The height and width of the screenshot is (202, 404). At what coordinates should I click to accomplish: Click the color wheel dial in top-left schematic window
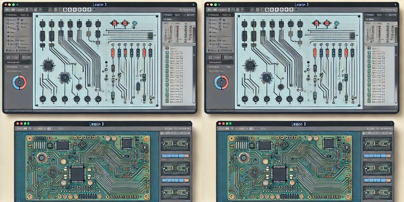coord(19,83)
